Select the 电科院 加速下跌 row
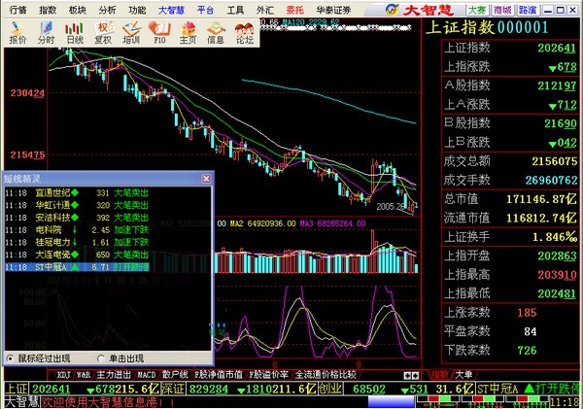 point(77,230)
